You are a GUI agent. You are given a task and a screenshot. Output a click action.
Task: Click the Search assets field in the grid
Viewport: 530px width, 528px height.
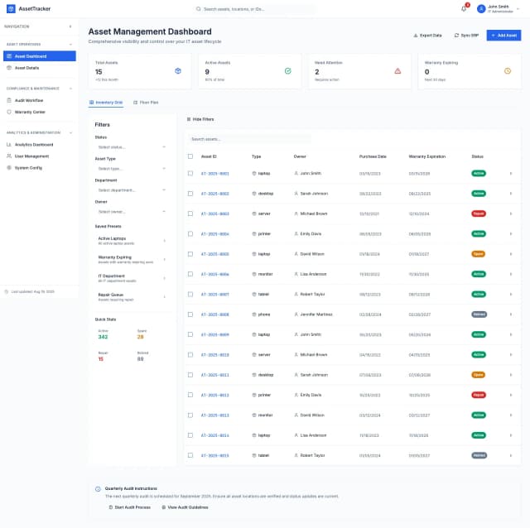[x=248, y=139]
